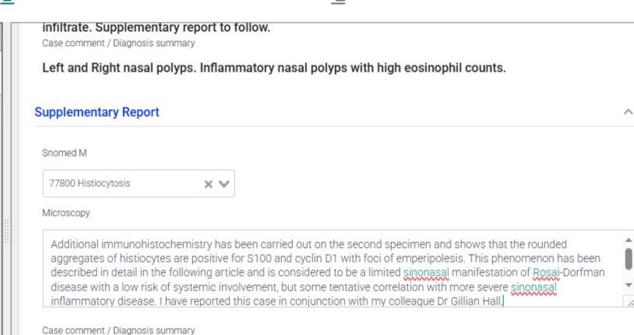Click underlined sinonasal before the word manifestation
Screen dimensions: 634x335
(426, 273)
